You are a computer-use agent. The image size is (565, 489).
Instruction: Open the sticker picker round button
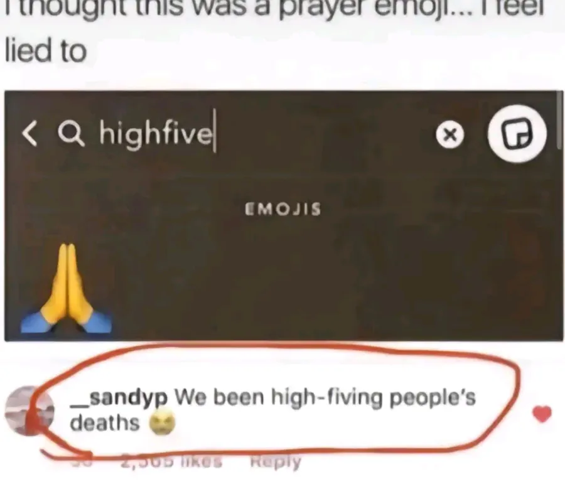click(517, 134)
